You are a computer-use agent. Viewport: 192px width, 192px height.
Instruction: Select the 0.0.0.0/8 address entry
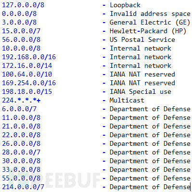coord(19,14)
